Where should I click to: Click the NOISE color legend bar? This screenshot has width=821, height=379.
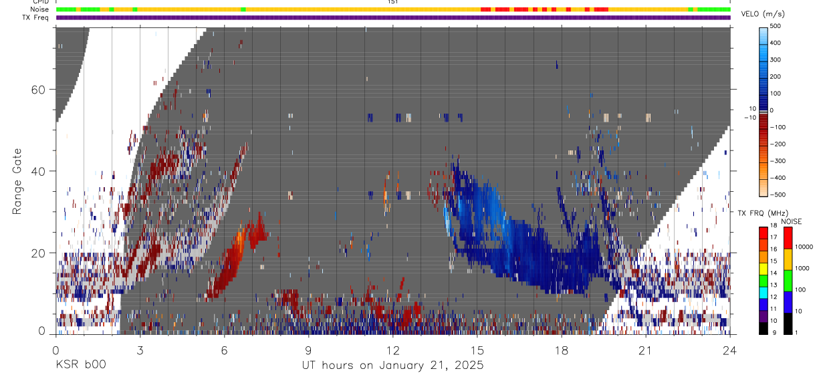click(788, 281)
